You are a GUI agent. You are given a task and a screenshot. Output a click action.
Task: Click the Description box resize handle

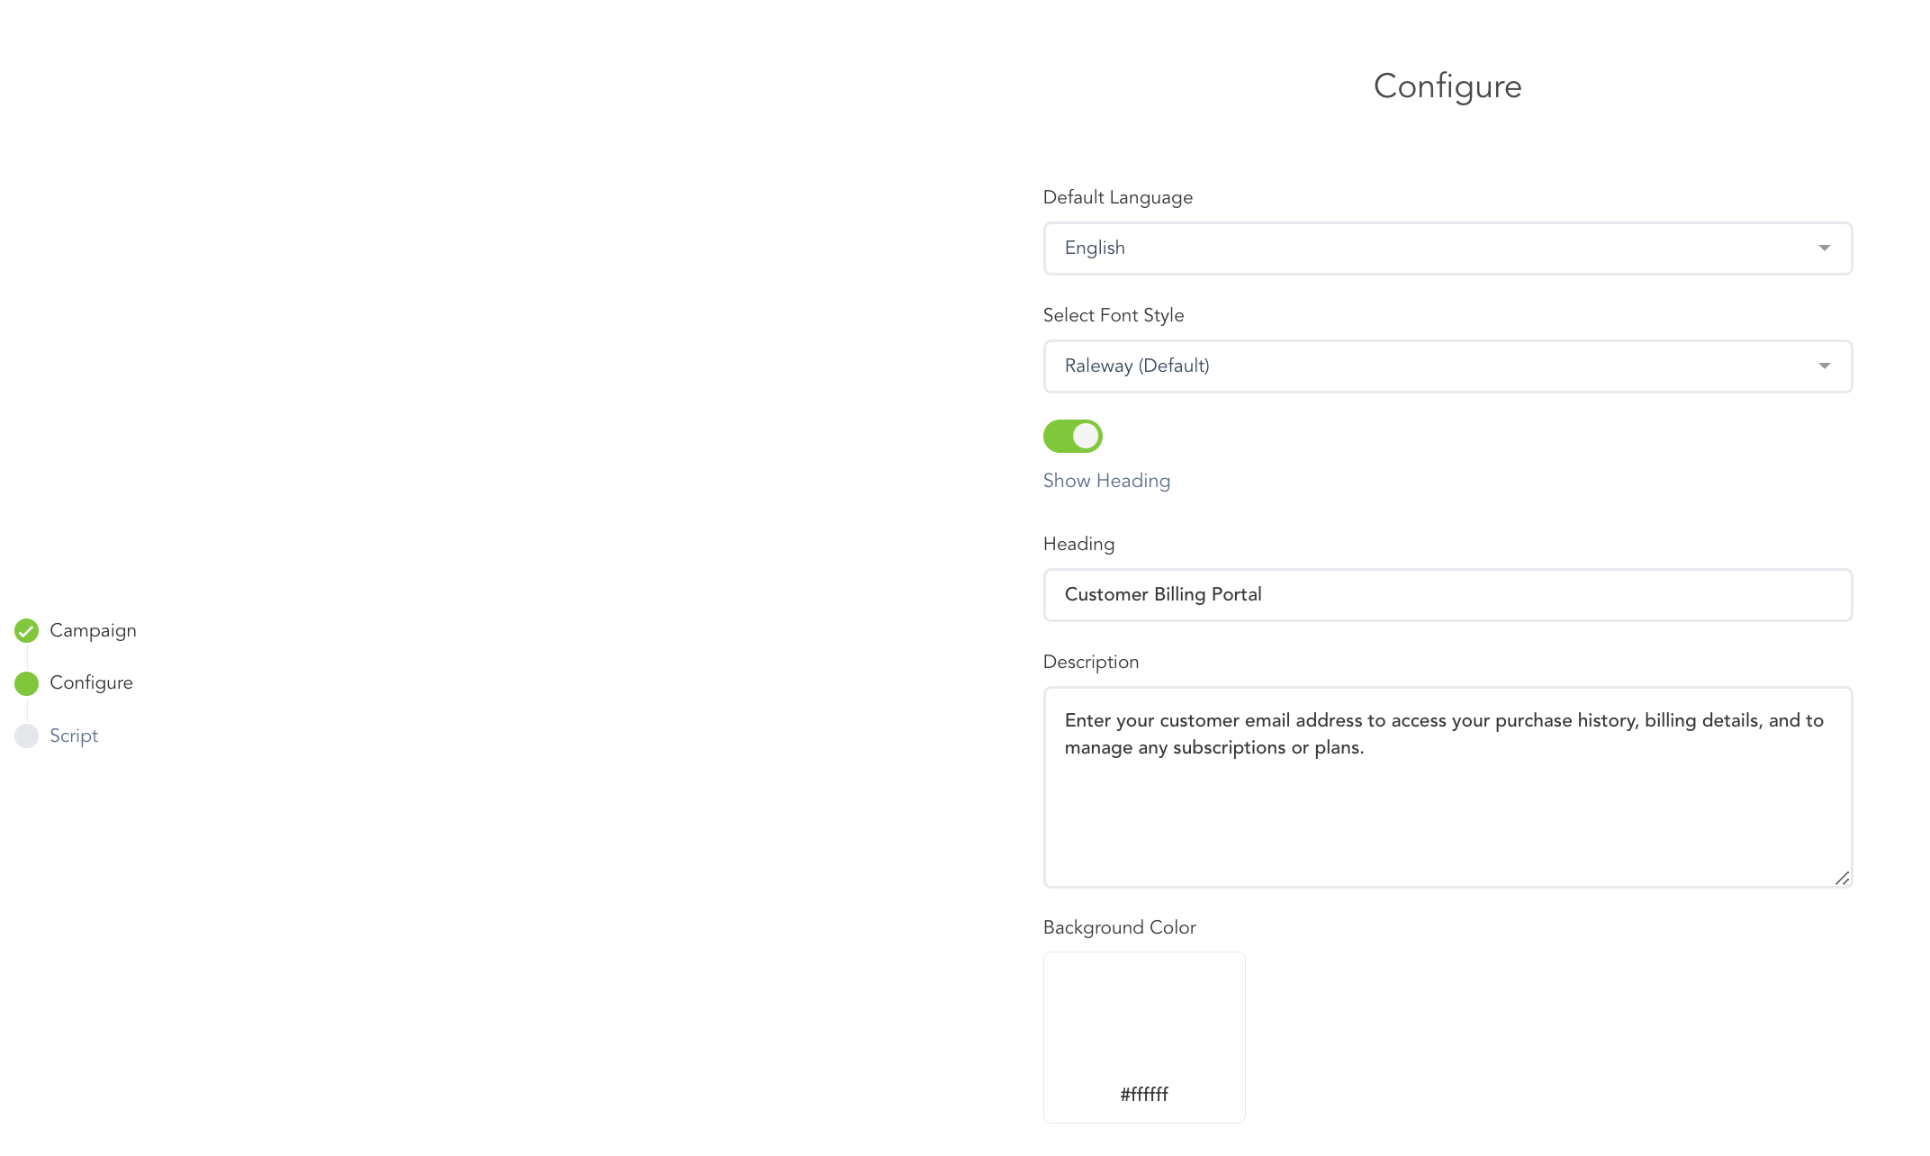(1842, 878)
